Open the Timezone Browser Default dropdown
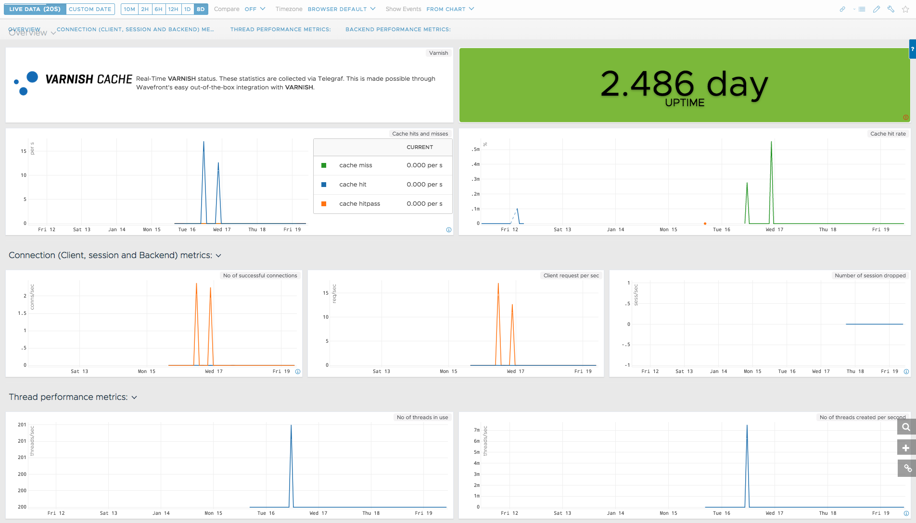 (x=342, y=9)
